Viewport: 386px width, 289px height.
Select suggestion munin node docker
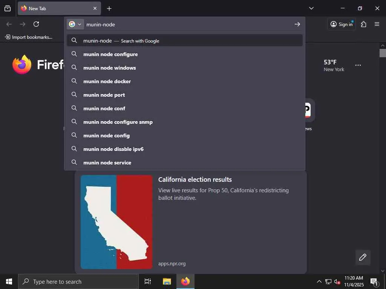pyautogui.click(x=185, y=81)
